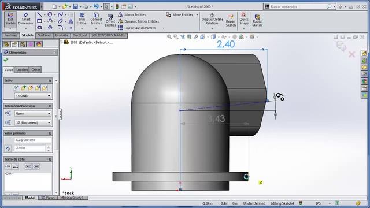Open the Motion Study 1 tab
Viewport: 370px width, 208px height.
pos(72,198)
